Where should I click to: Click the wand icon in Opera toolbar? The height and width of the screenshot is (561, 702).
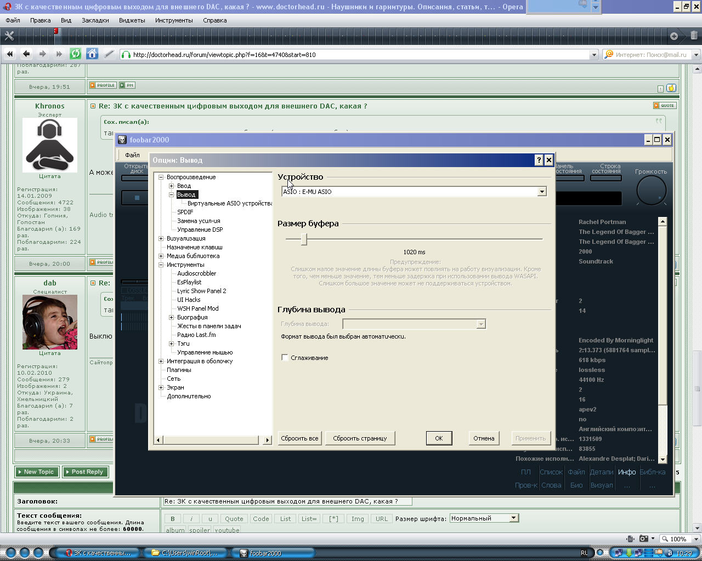coord(109,54)
